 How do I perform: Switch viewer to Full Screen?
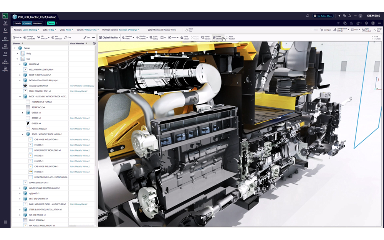[376, 38]
